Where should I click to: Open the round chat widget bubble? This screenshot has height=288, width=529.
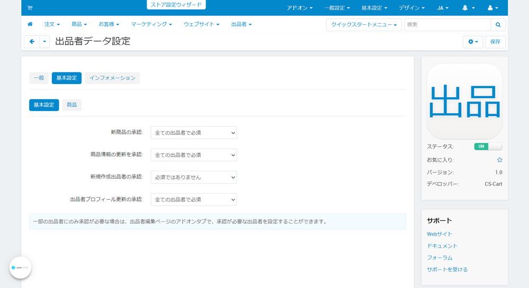[x=20, y=268]
